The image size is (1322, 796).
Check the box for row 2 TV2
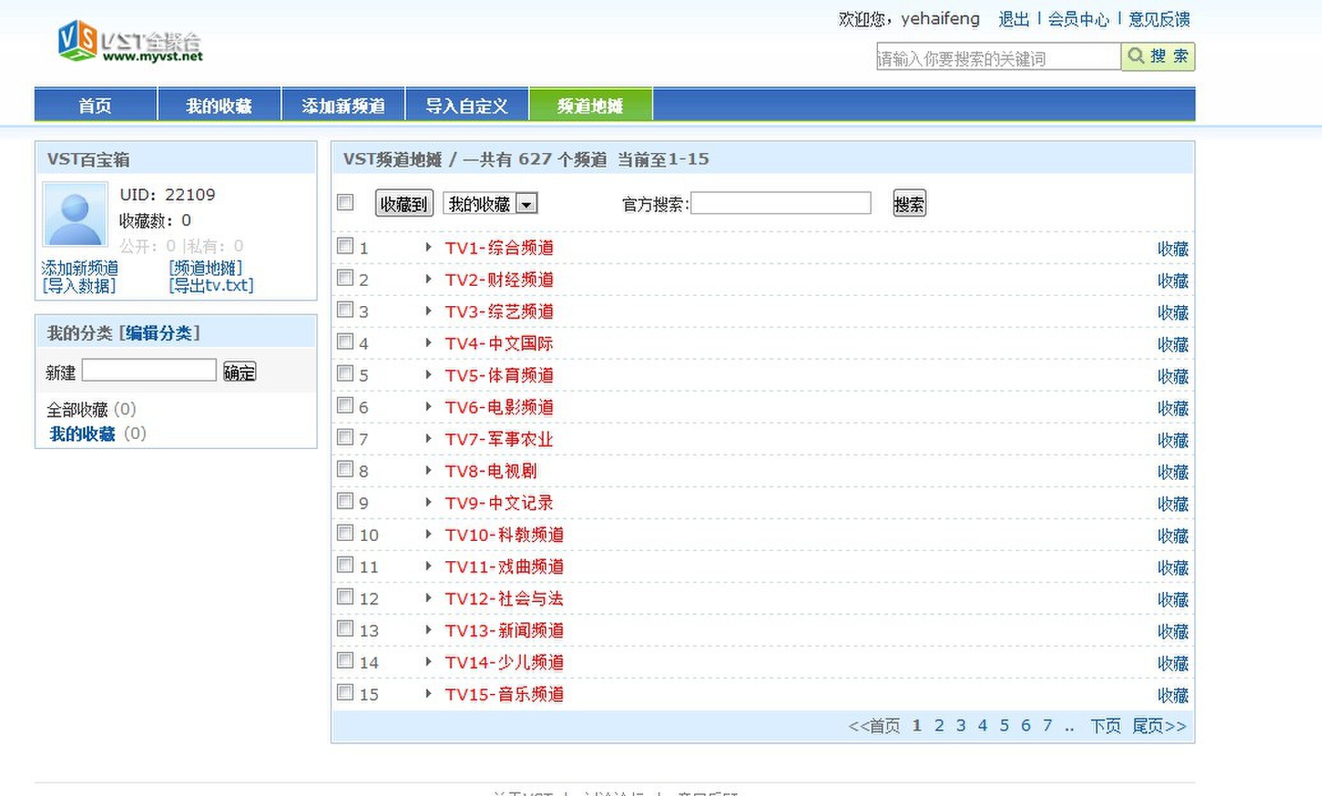[345, 277]
